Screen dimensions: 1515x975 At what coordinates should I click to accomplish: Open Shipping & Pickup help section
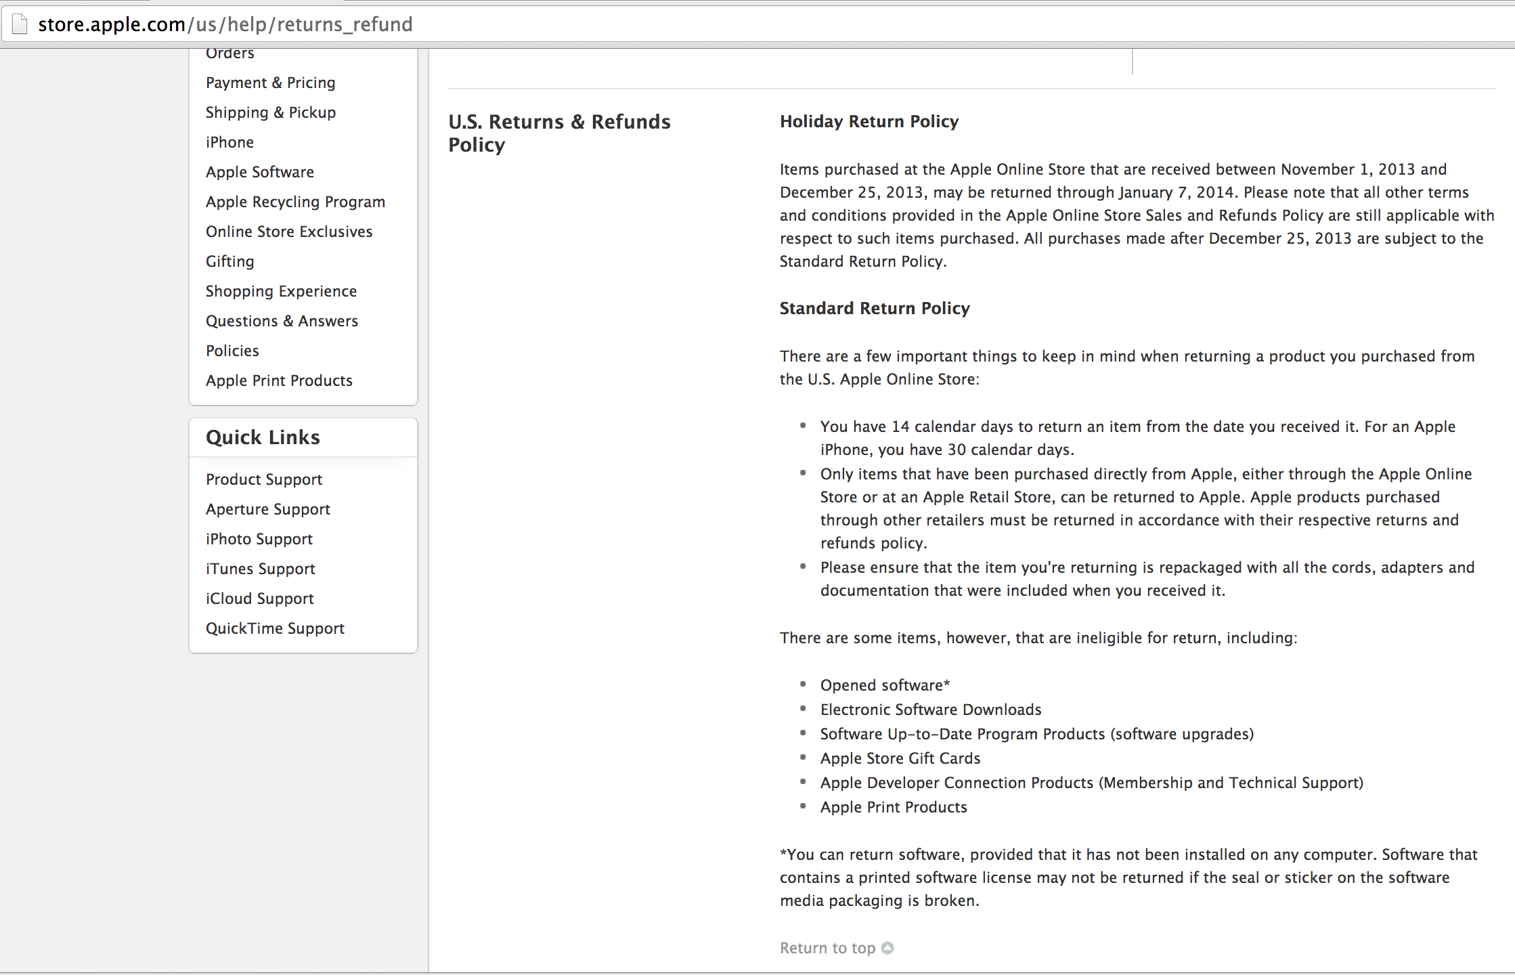coord(270,112)
